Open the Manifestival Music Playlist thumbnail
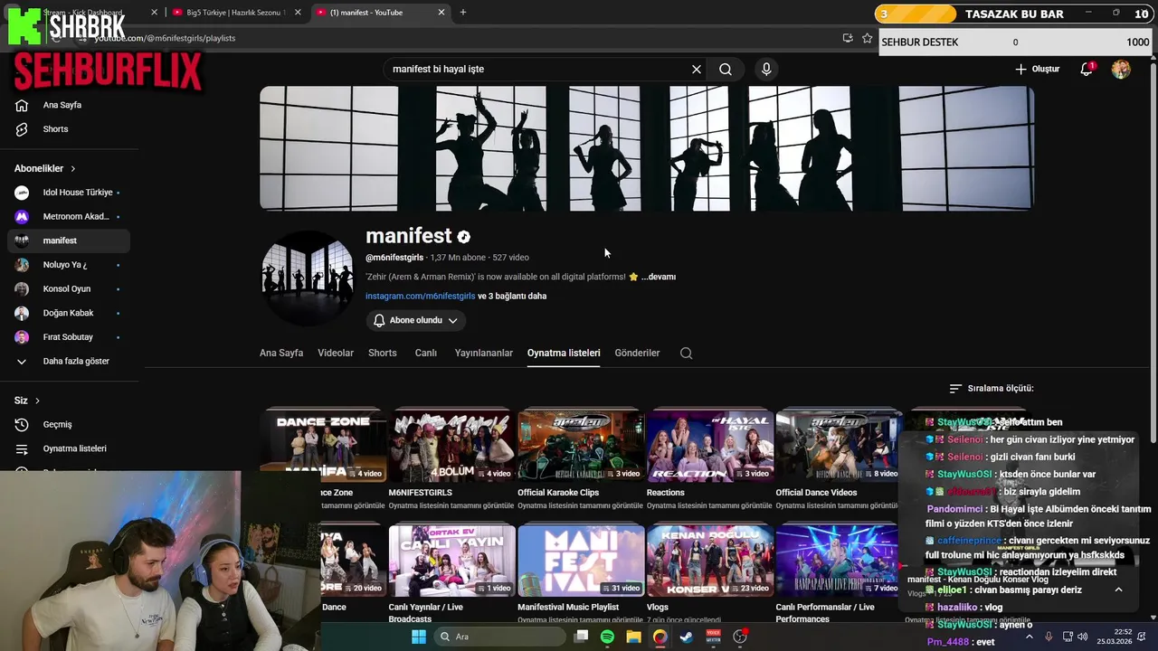 (581, 560)
